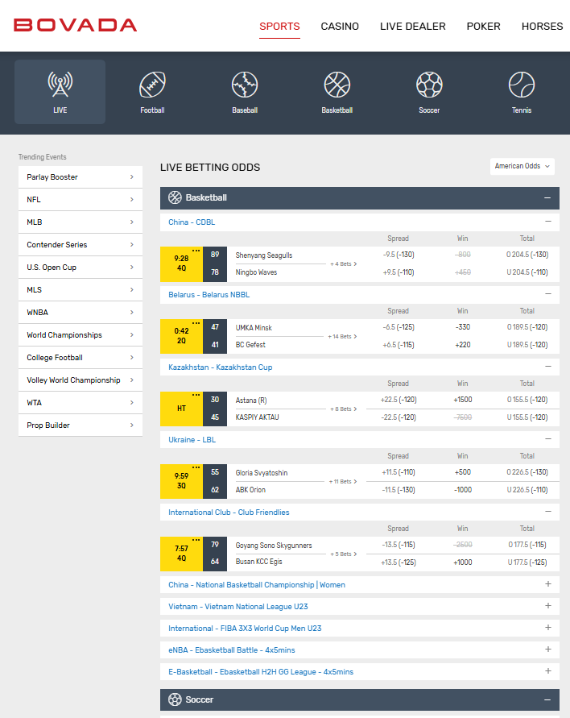Click the Parlay Booster trending event
Viewport: 570px width, 718px height.
tap(80, 177)
